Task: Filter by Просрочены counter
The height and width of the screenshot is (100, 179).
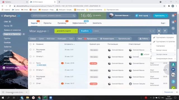Action: pos(90,39)
